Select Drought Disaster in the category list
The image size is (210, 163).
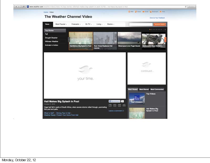51,38
